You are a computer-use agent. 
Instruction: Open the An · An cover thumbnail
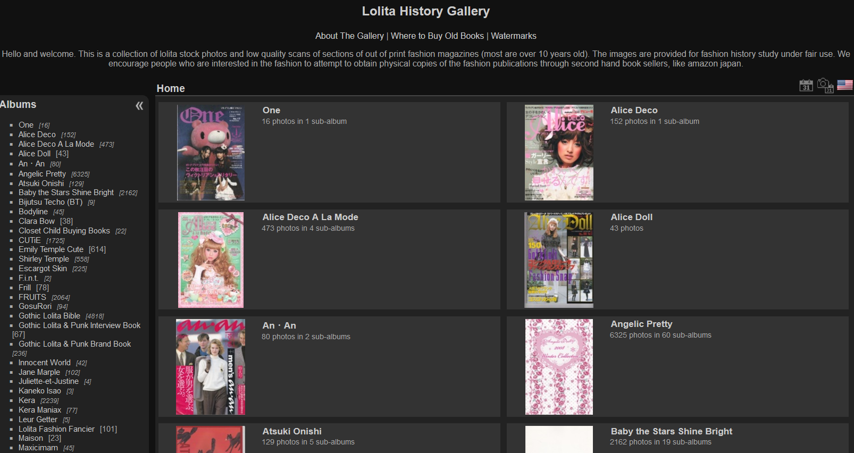click(211, 367)
